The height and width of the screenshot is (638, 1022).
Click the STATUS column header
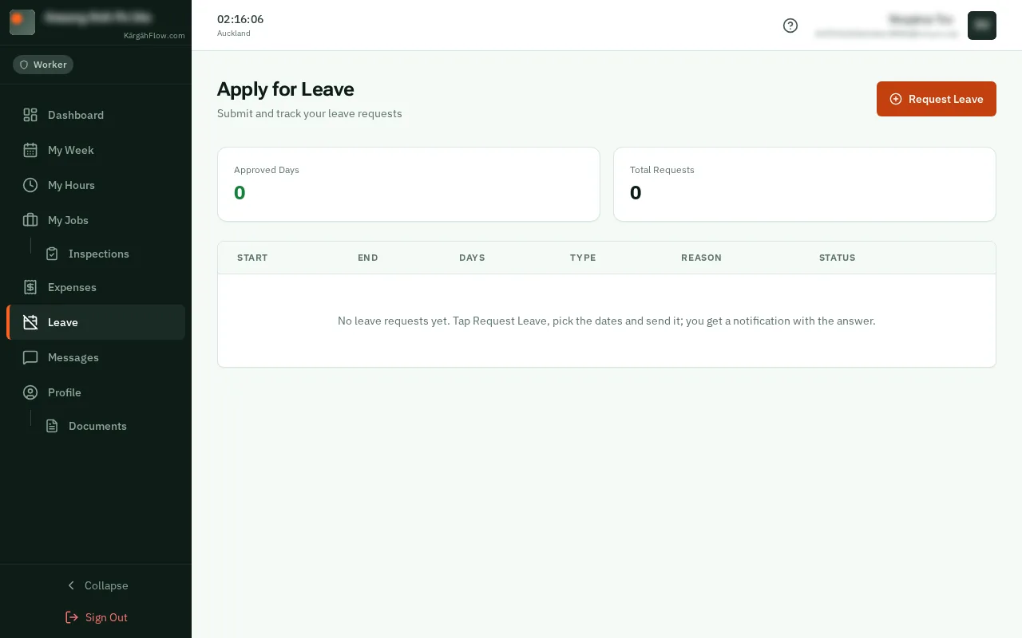(837, 258)
